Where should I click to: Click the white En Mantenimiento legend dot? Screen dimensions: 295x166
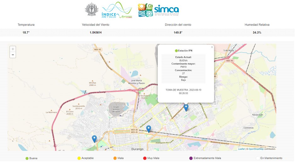point(258,158)
